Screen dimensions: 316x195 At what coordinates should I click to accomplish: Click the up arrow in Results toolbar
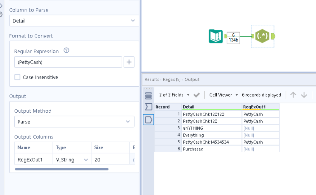[293, 95]
